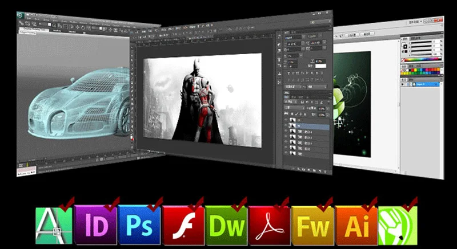Viewport: 457px width, 249px height.
Task: Click the orange Ai Illustrator icon
Action: [356, 226]
